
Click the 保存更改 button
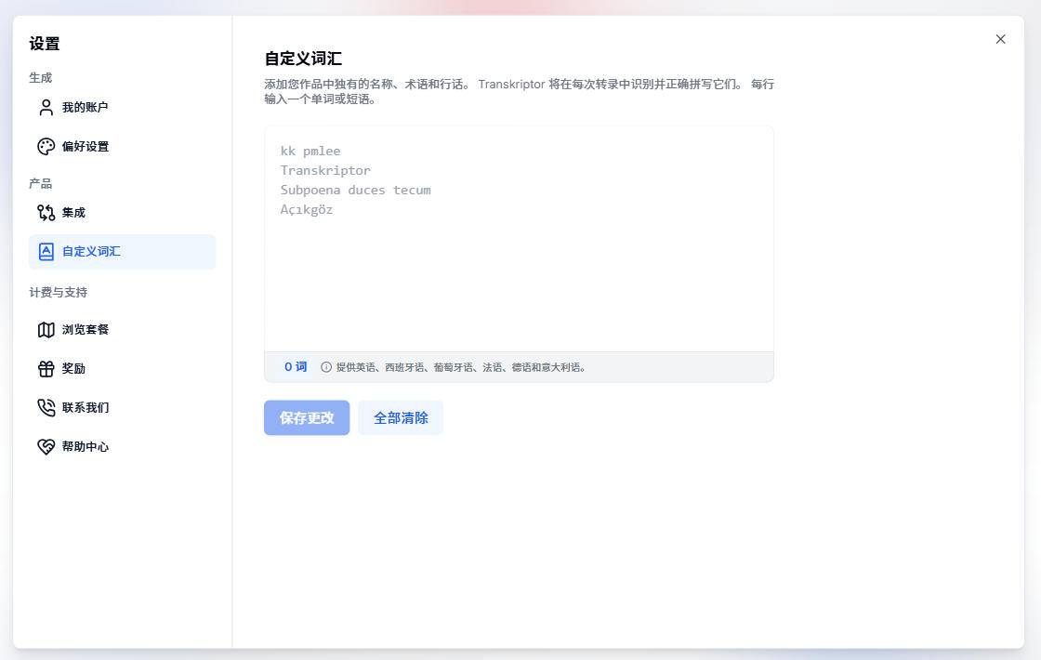[307, 417]
